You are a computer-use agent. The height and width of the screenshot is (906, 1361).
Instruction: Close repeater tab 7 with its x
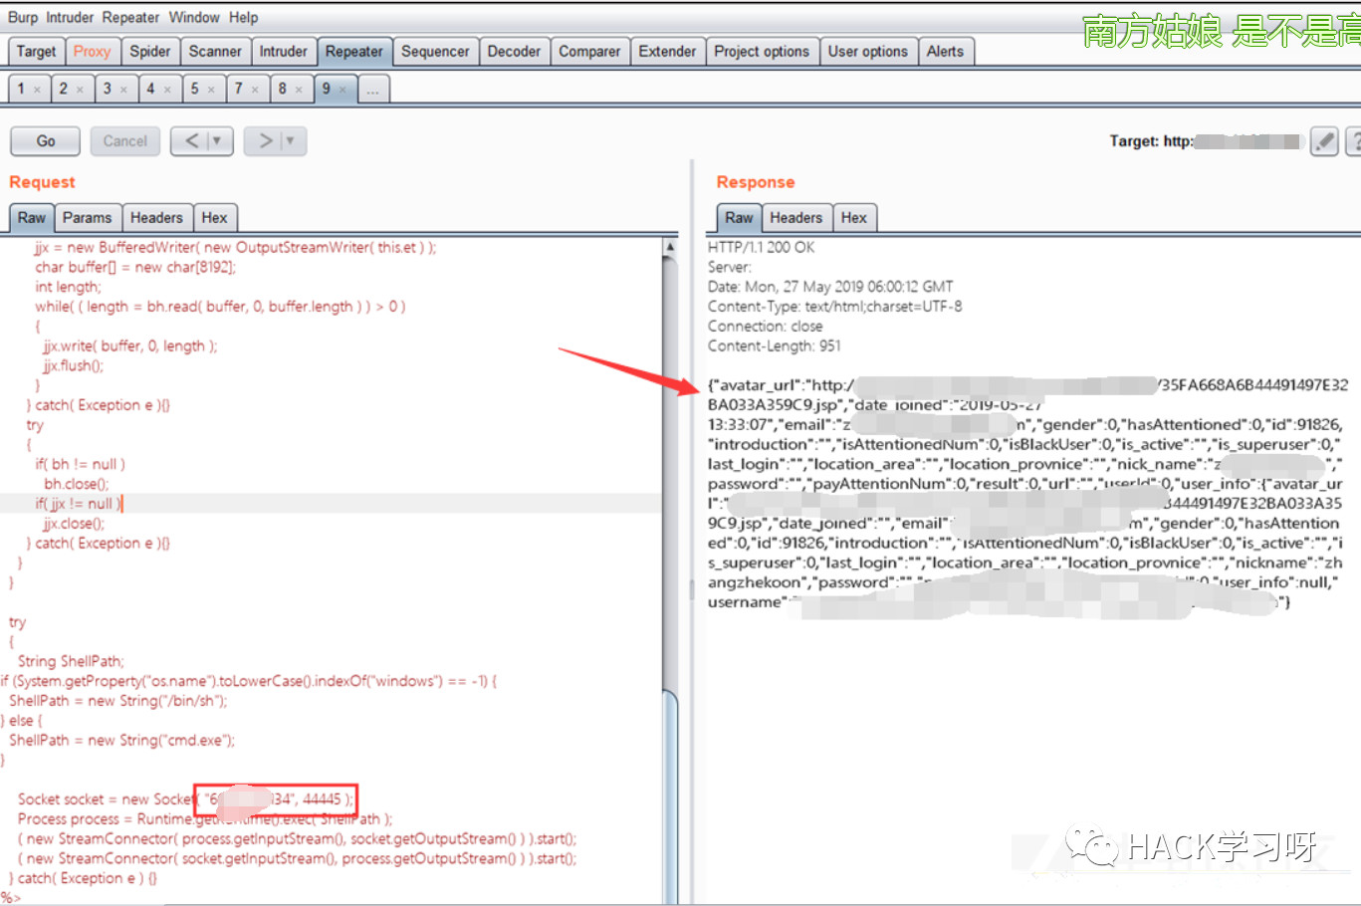(x=255, y=90)
